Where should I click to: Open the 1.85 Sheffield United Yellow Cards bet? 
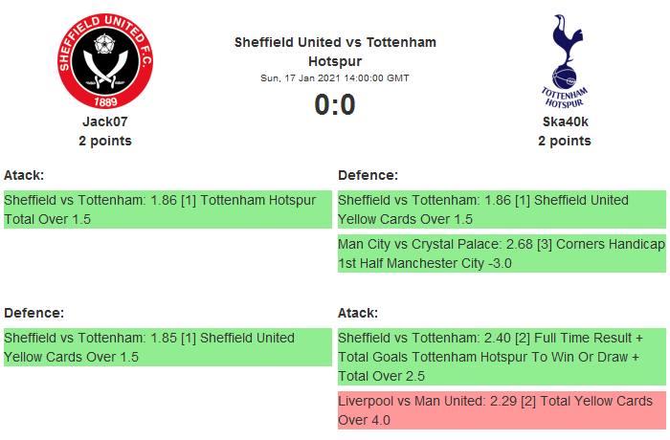(x=167, y=347)
